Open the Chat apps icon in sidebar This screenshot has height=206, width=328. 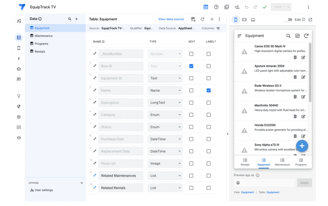19,79
